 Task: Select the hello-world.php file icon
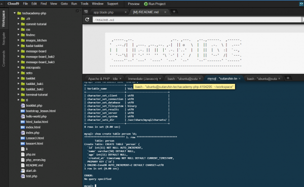click(23, 116)
